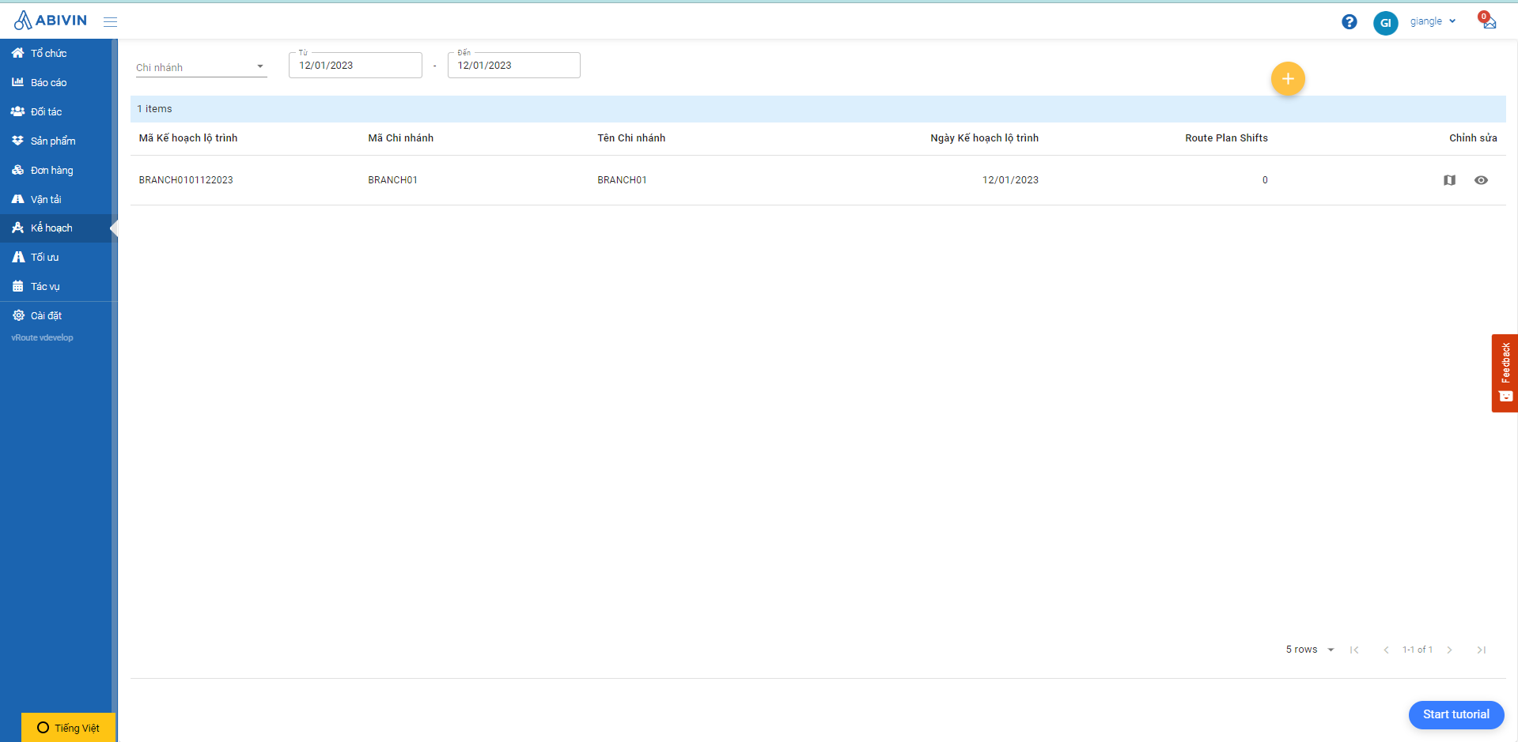Viewport: 1518px width, 742px height.
Task: Expand the Chi nhánh dropdown
Action: (201, 67)
